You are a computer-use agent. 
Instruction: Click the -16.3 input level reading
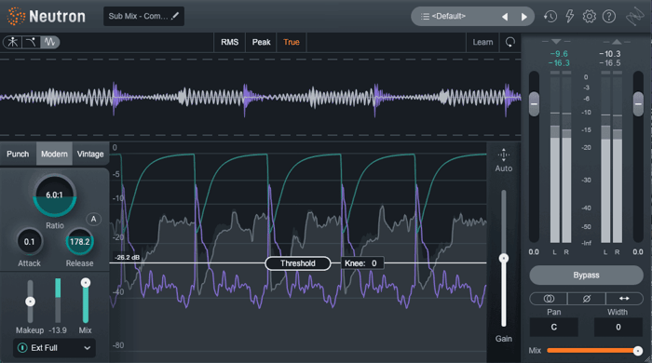click(559, 62)
